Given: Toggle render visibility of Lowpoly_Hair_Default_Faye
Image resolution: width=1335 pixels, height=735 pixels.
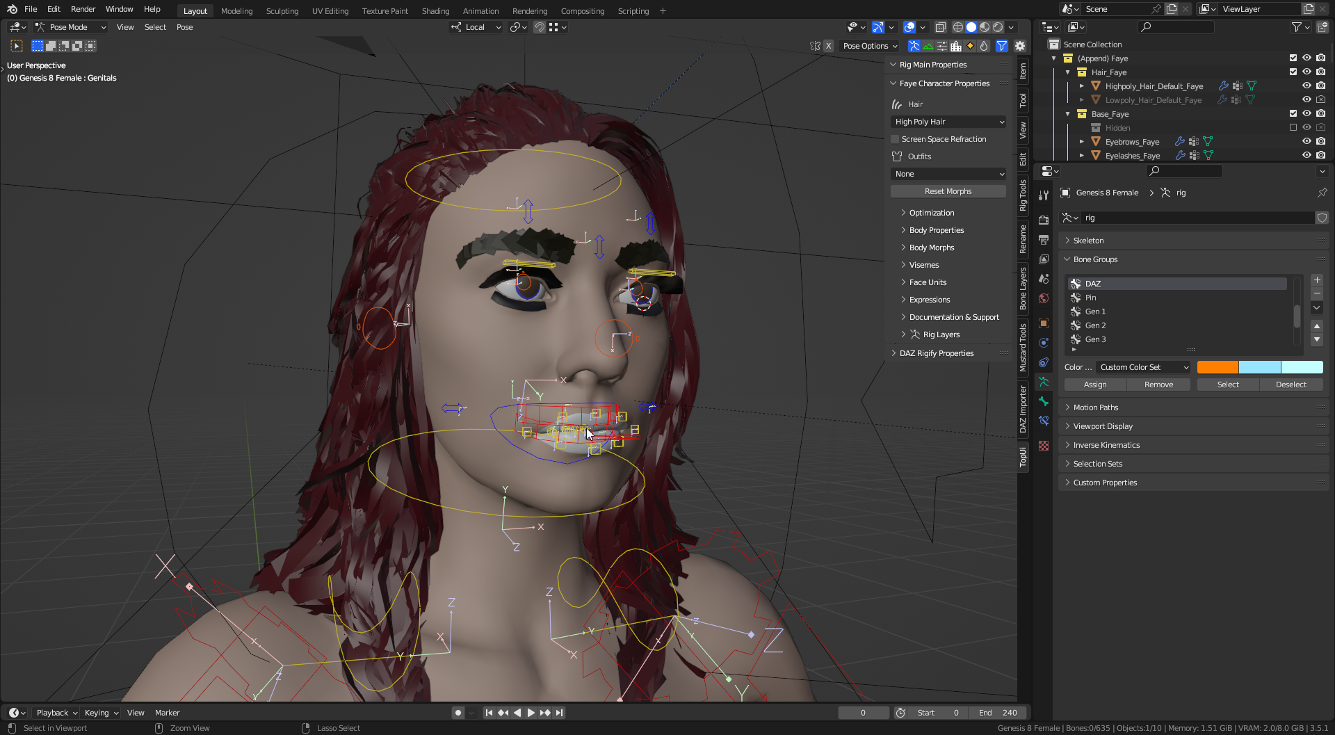Looking at the screenshot, I should 1321,100.
